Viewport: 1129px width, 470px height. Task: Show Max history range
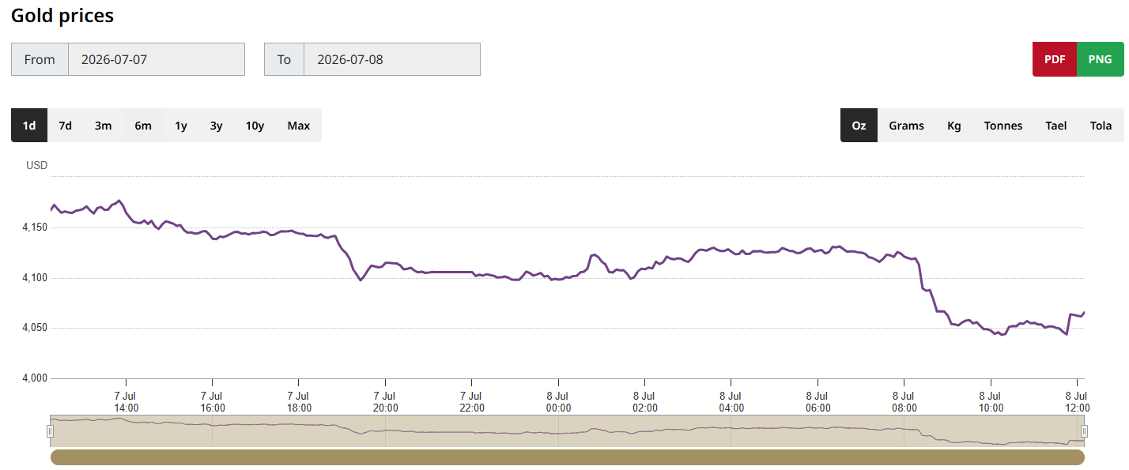pyautogui.click(x=299, y=126)
